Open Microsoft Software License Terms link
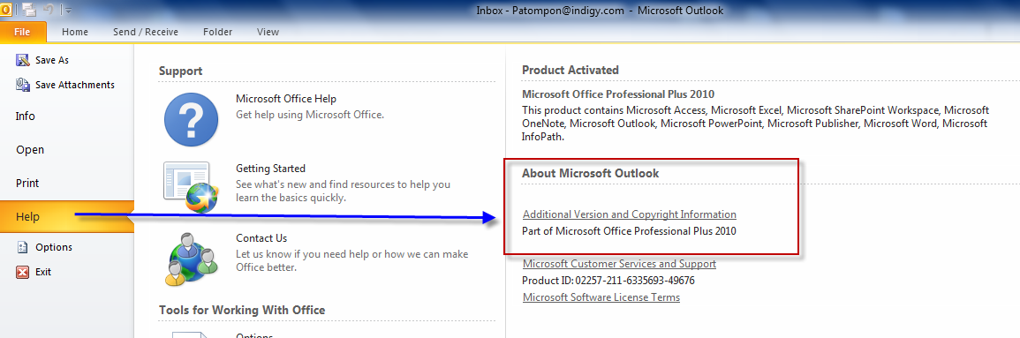 pos(601,297)
